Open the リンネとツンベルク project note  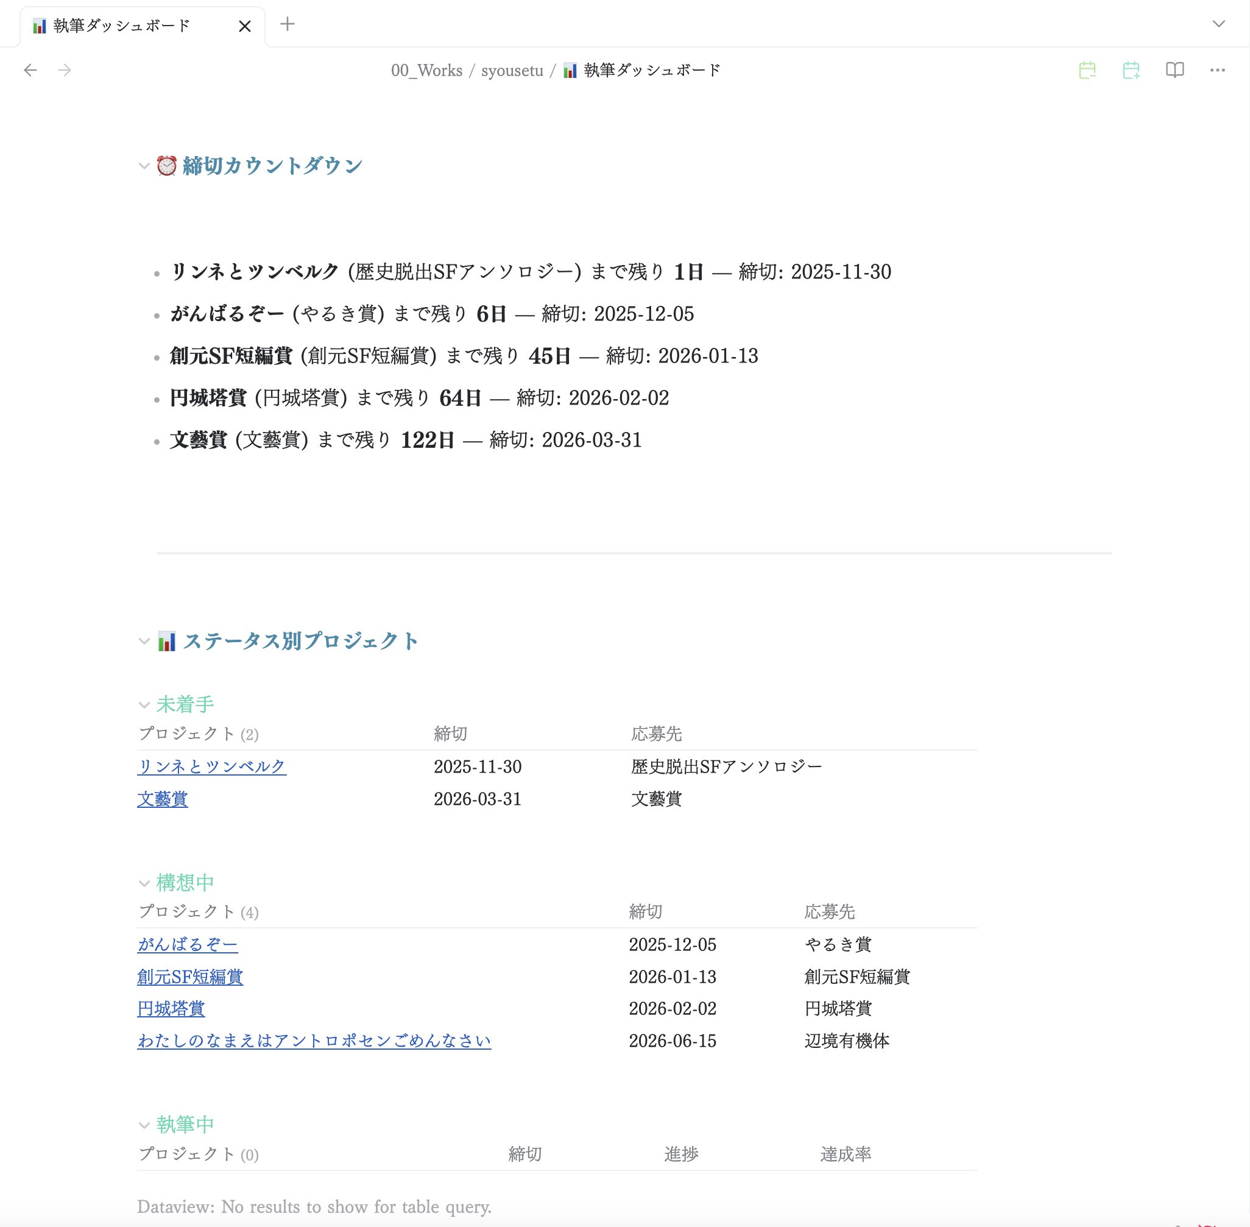coord(211,766)
